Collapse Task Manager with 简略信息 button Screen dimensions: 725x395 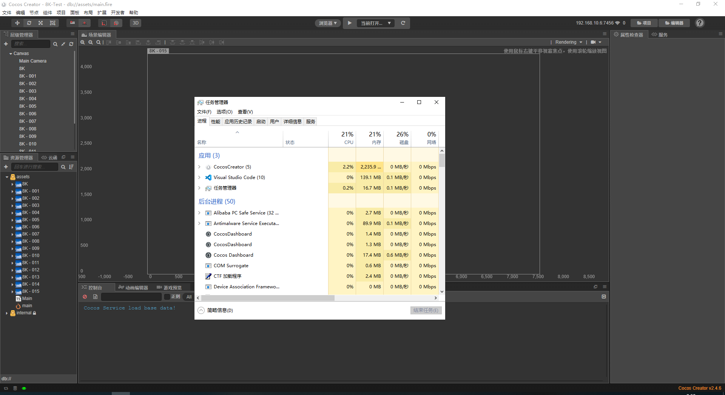point(216,310)
